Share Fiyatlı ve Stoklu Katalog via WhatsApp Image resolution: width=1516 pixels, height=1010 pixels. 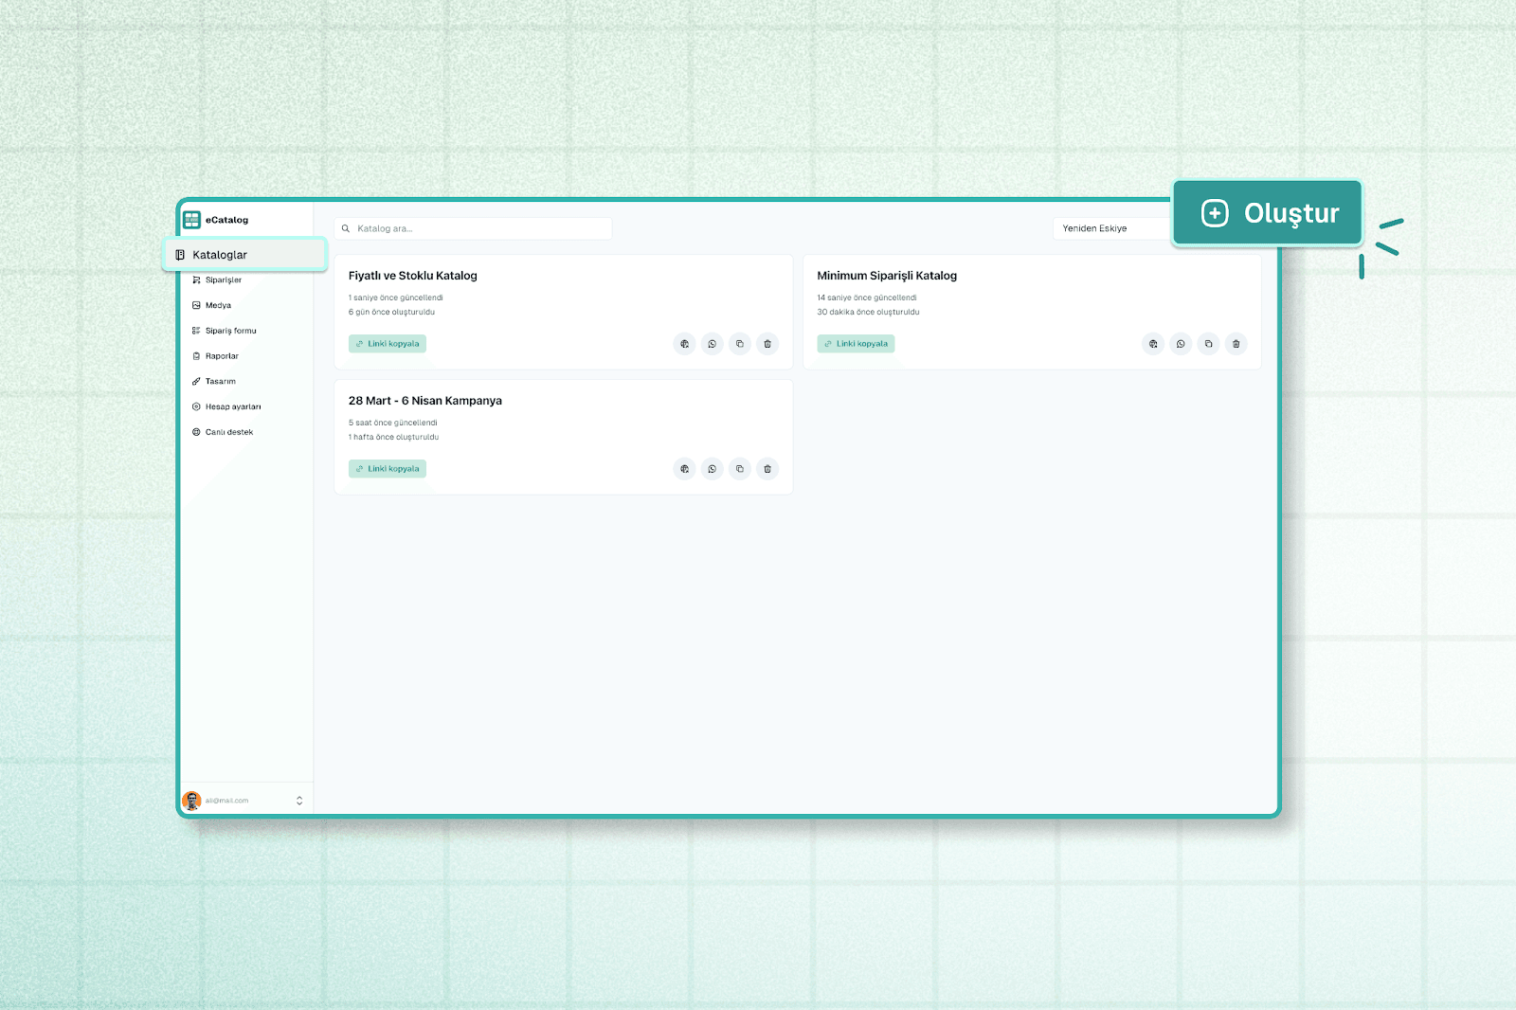712,344
